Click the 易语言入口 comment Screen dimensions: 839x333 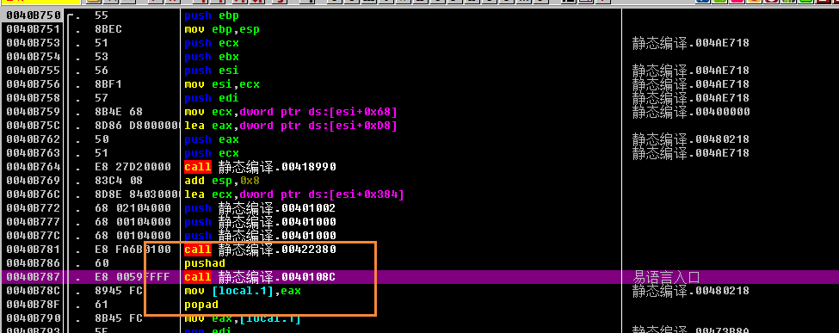point(666,277)
